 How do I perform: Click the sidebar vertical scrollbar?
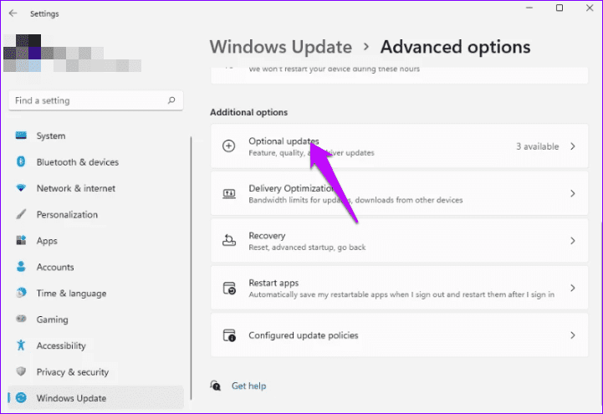191,268
